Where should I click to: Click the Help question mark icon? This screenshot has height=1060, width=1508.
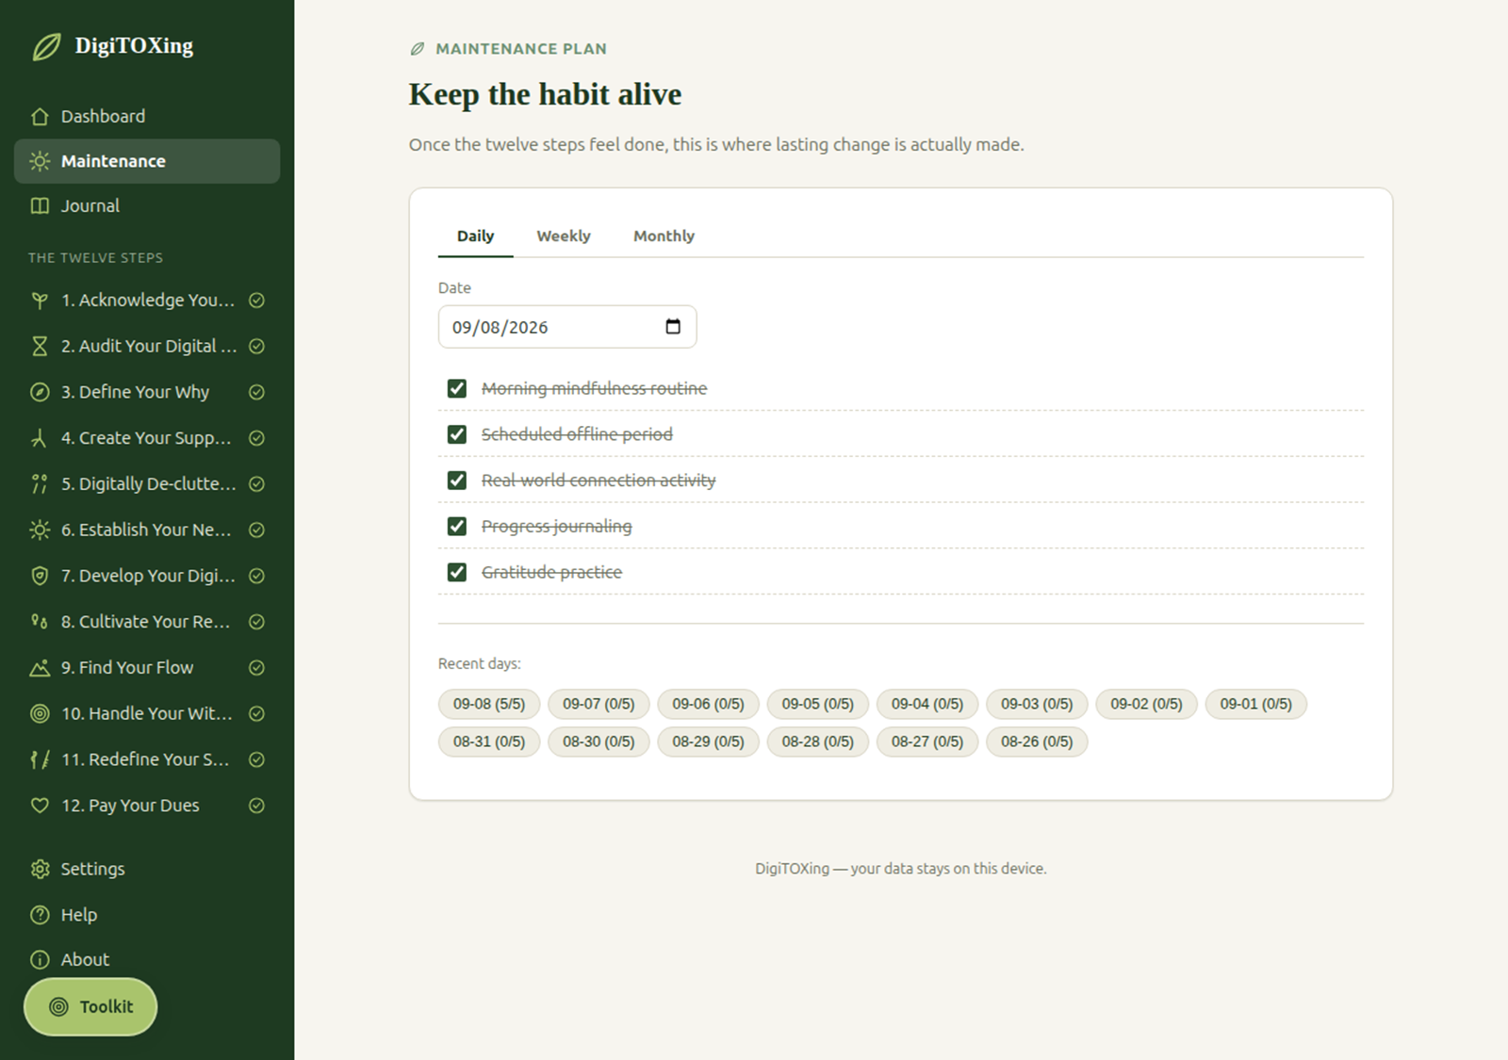click(x=40, y=915)
